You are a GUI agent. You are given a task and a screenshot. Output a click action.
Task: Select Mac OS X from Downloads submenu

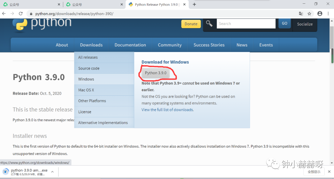104,90
